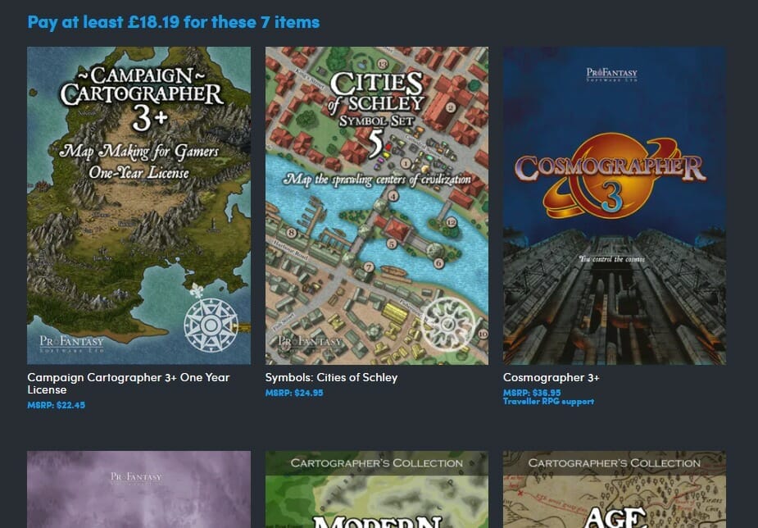Click the 'Cosmographer 3+' title text

click(x=551, y=378)
